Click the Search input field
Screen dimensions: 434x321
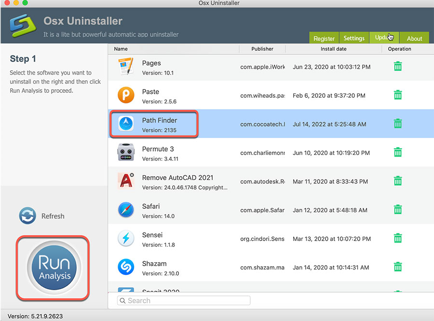click(183, 300)
